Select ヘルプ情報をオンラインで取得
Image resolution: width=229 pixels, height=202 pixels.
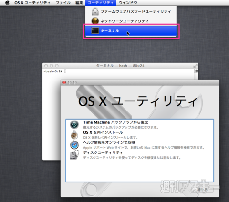pyautogui.click(x=140, y=145)
